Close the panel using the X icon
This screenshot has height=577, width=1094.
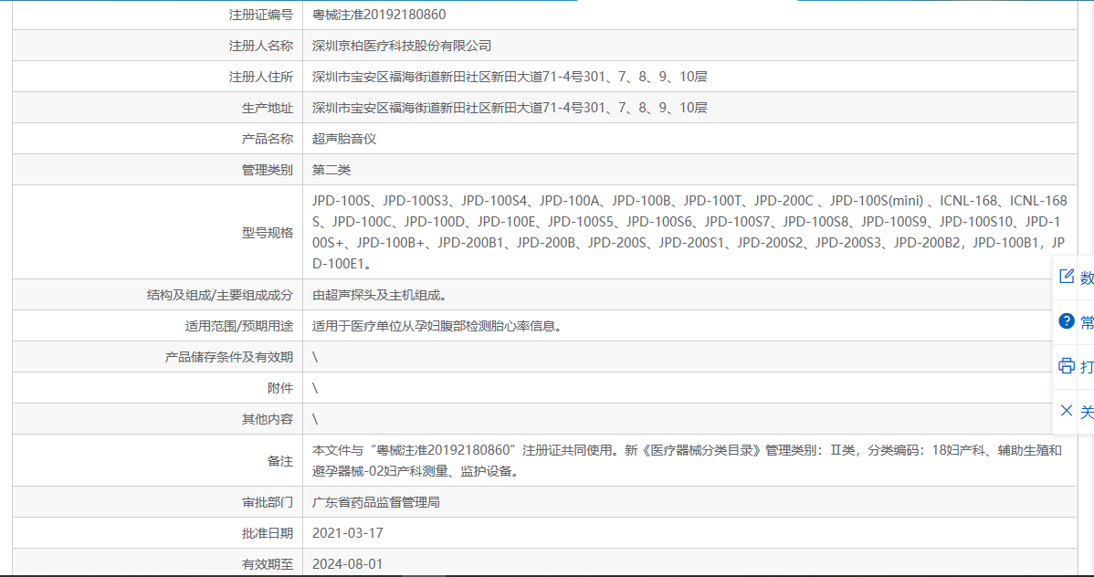(1066, 410)
